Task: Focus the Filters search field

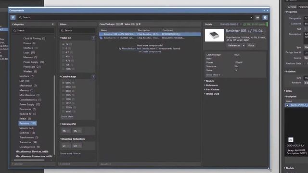Action: point(77,31)
